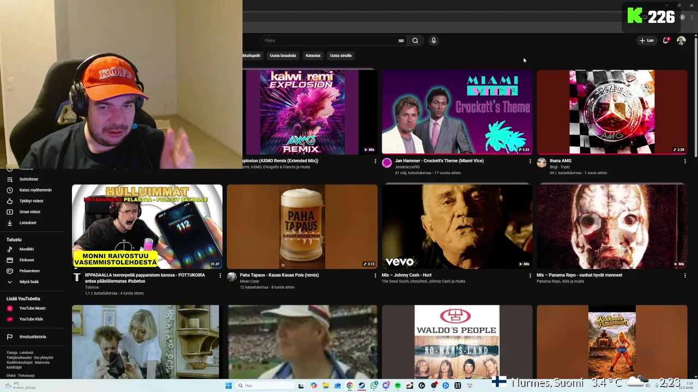Viewport: 698px width, 392px height.
Task: Click the Lehdistö footer link
Action: [x=26, y=353]
